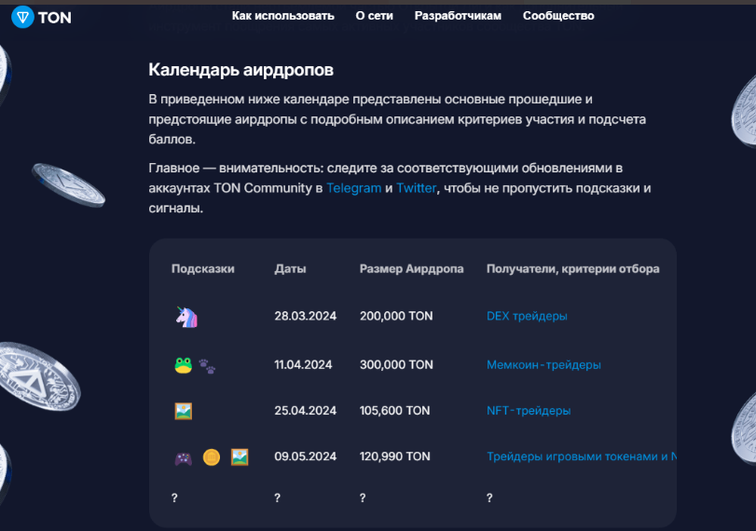756x531 pixels.
Task: Select the date 09.05.2024
Action: 305,456
